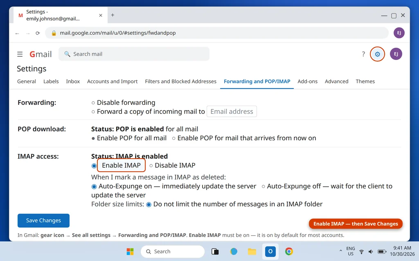This screenshot has height=261, width=419.
Task: Click the magnifier icon in Search mail
Action: [68, 54]
